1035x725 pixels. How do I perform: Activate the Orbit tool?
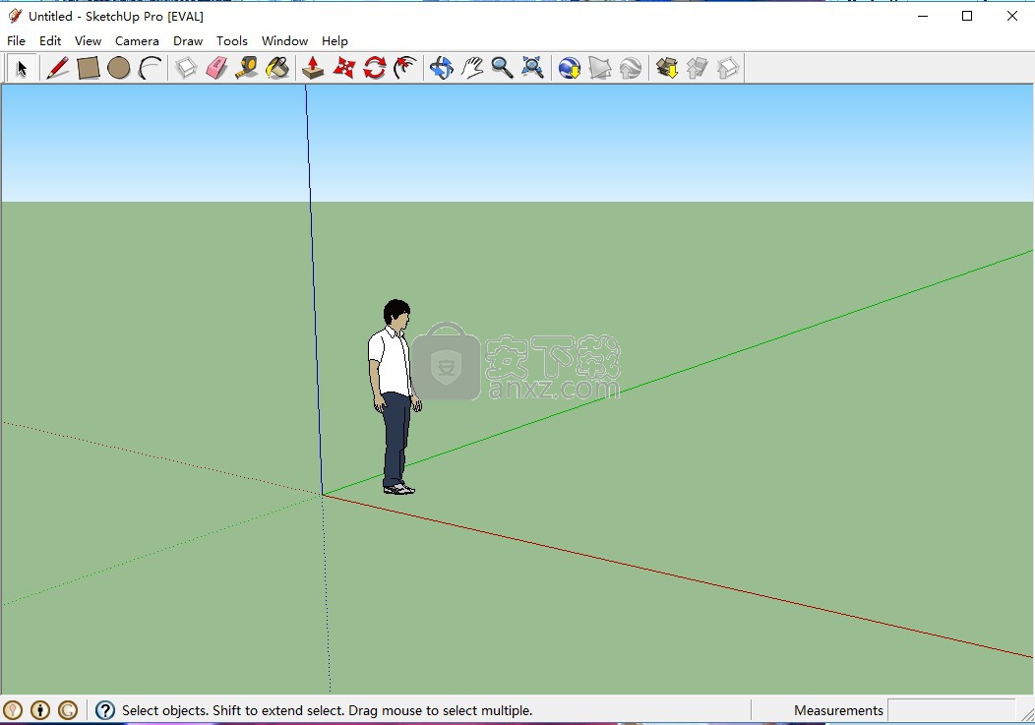click(x=441, y=68)
